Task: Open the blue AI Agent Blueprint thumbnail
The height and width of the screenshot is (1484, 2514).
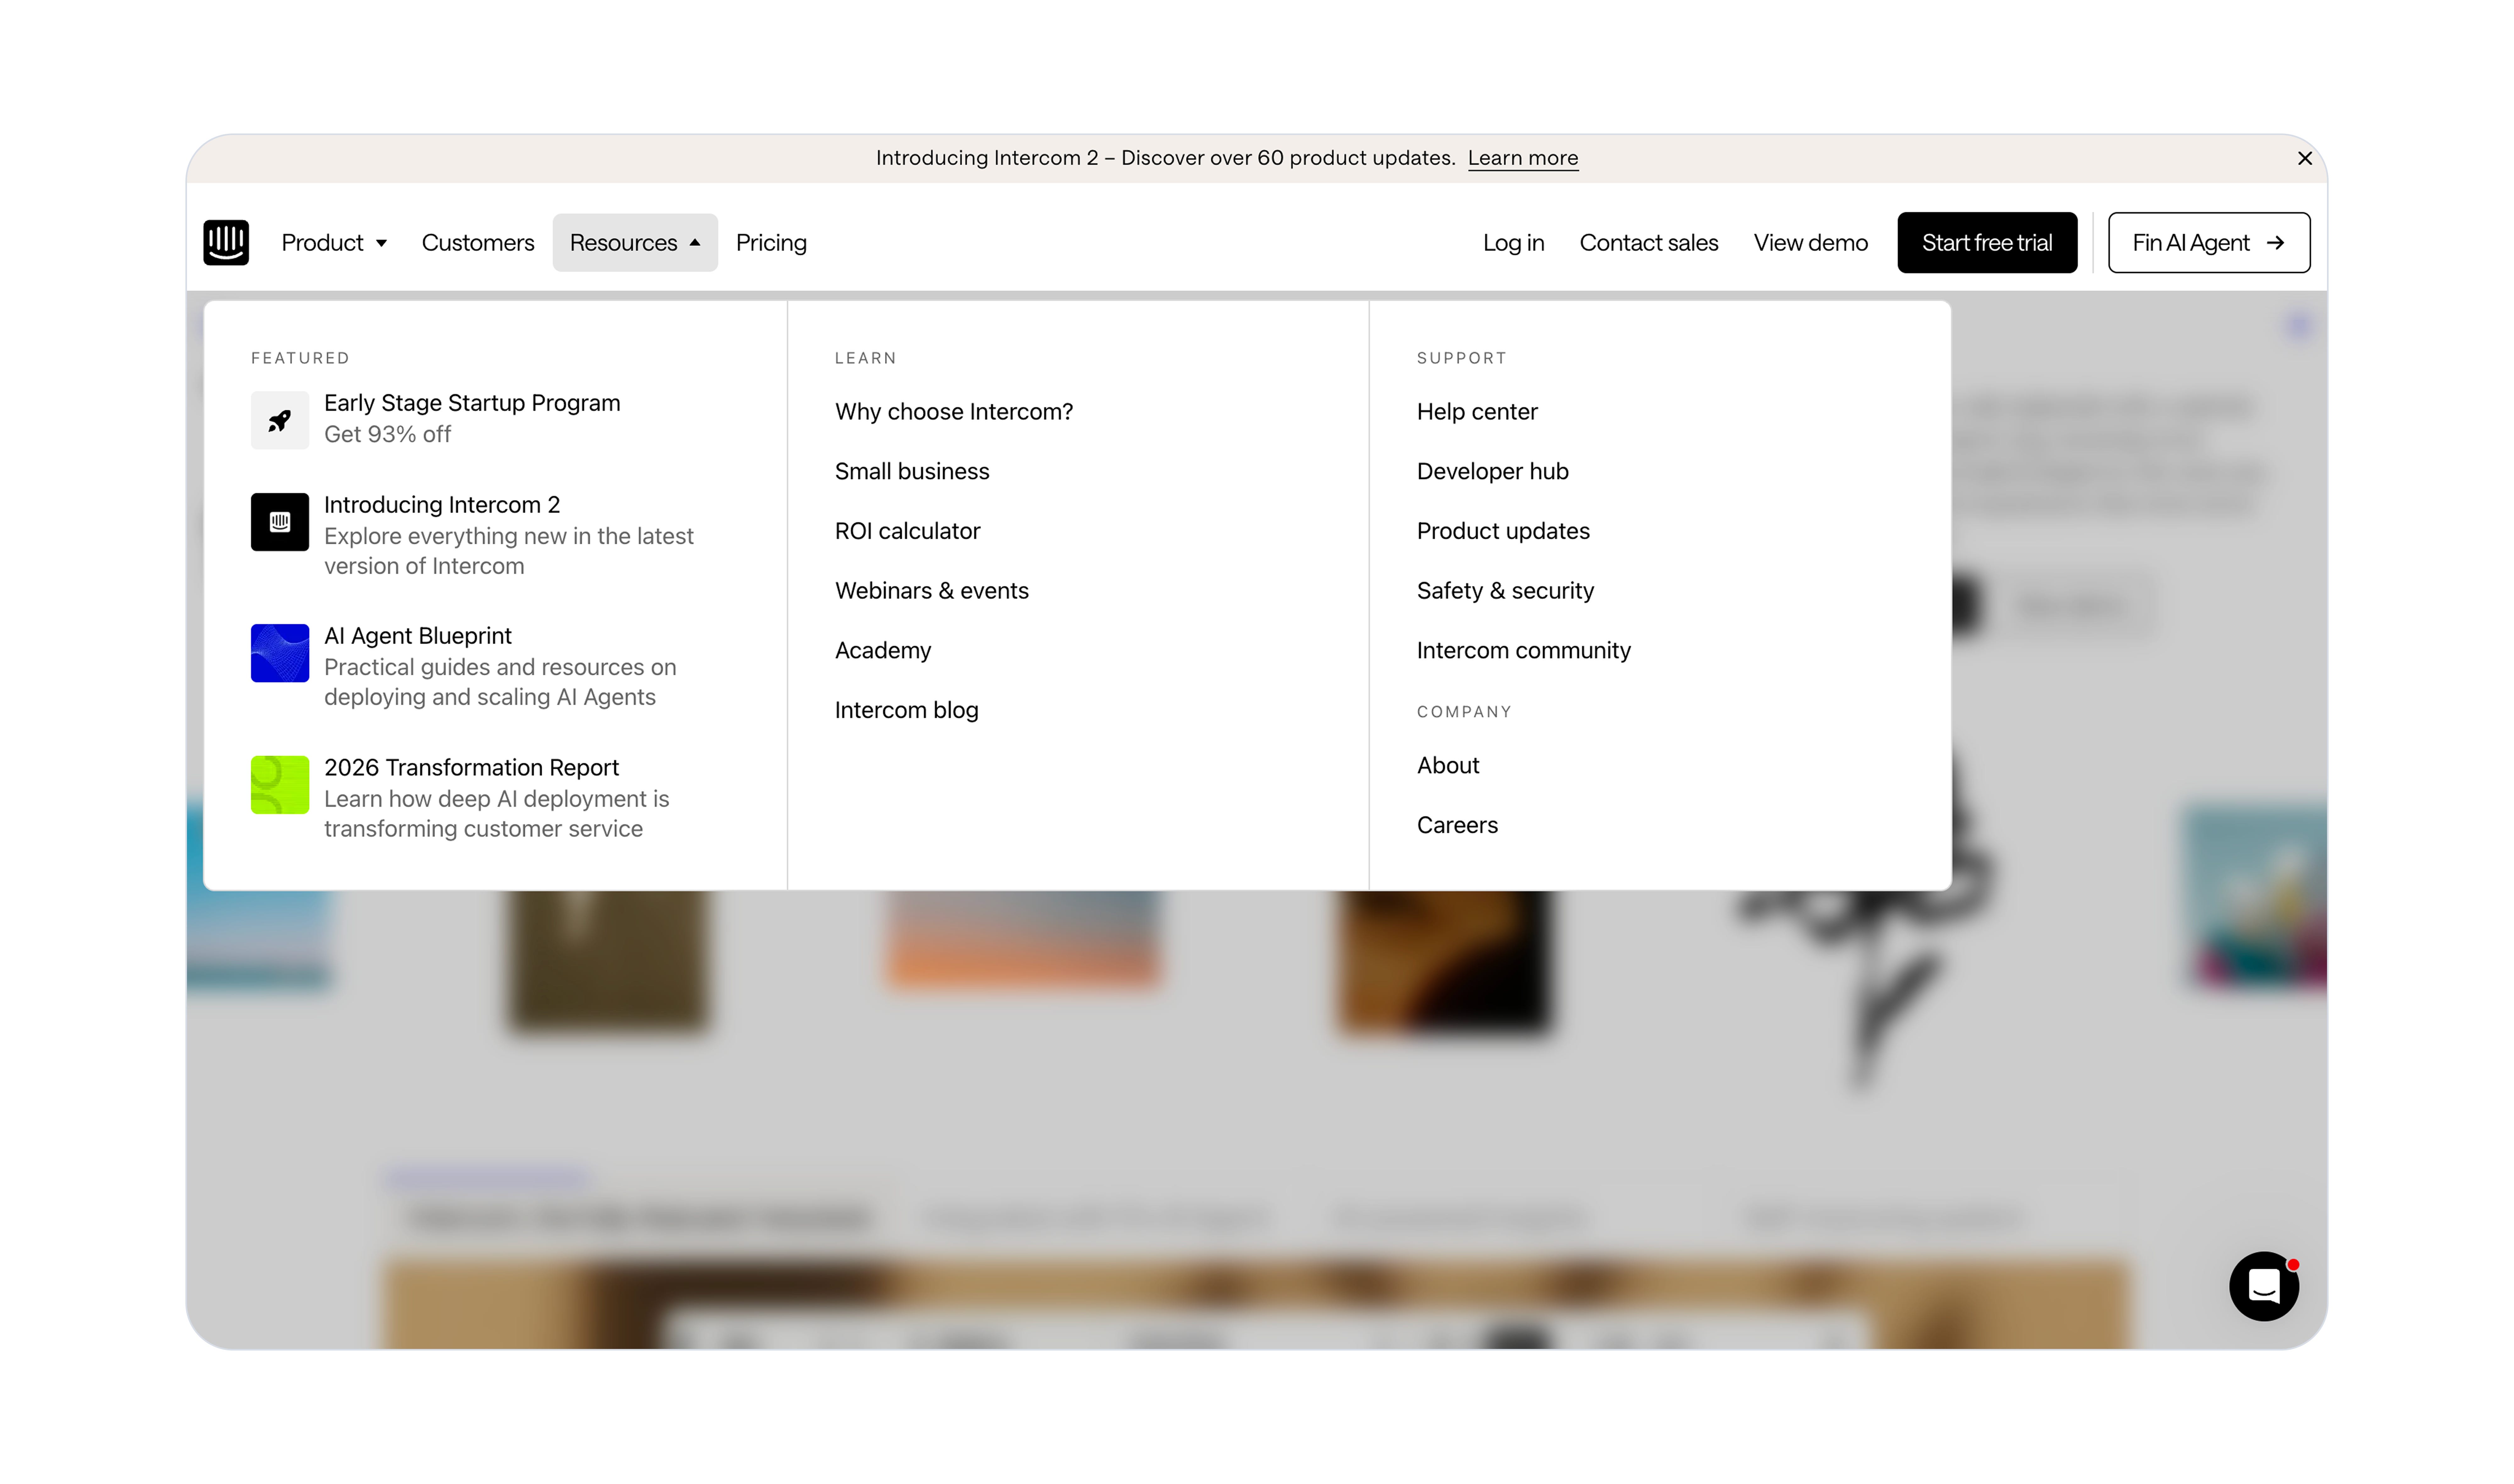Action: pos(280,653)
